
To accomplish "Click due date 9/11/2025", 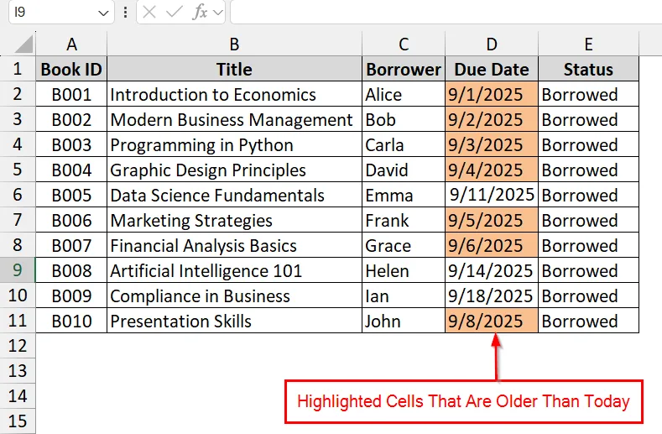I will pos(492,195).
